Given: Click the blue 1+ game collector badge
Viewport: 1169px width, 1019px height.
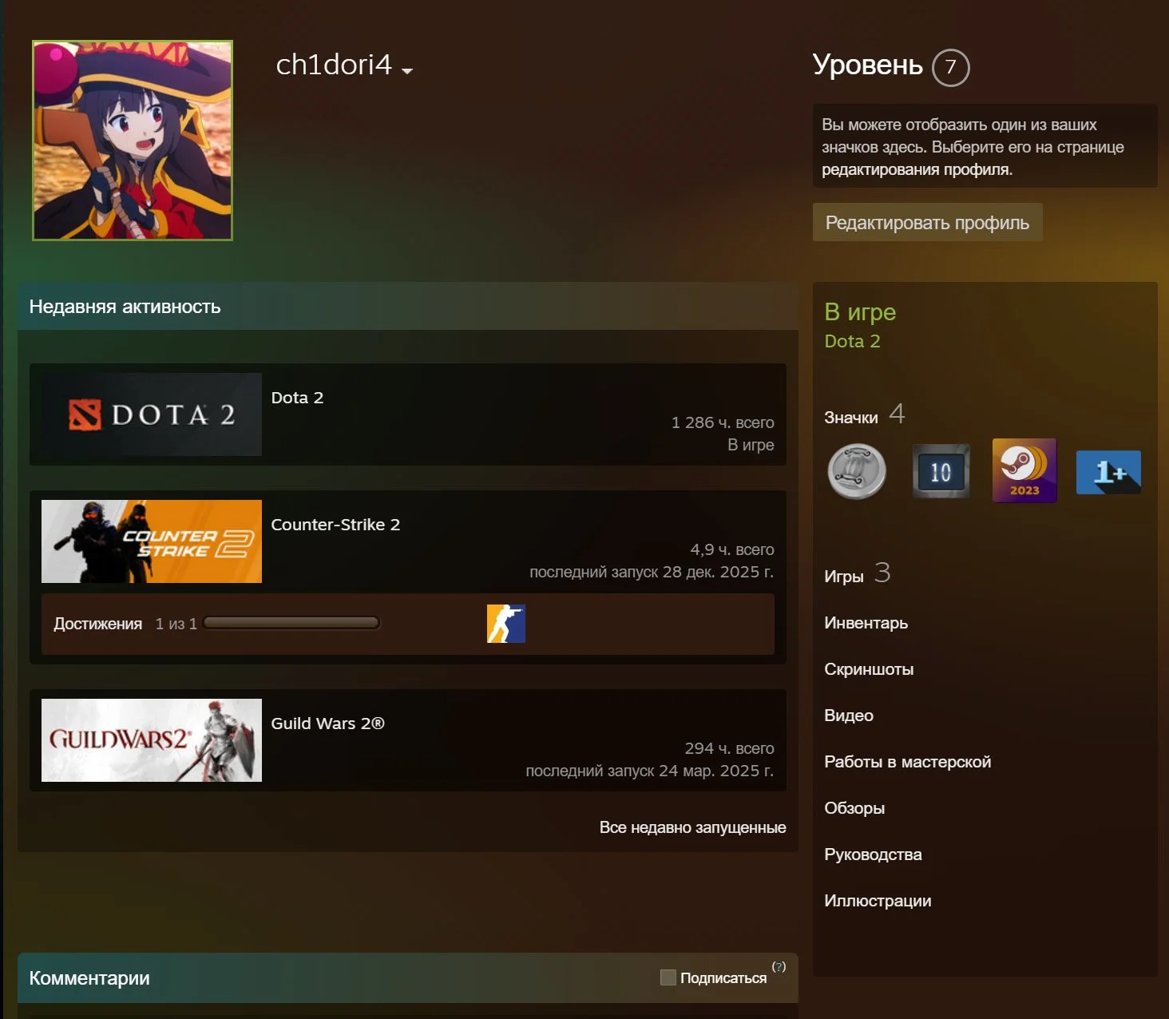Looking at the screenshot, I should [1108, 472].
